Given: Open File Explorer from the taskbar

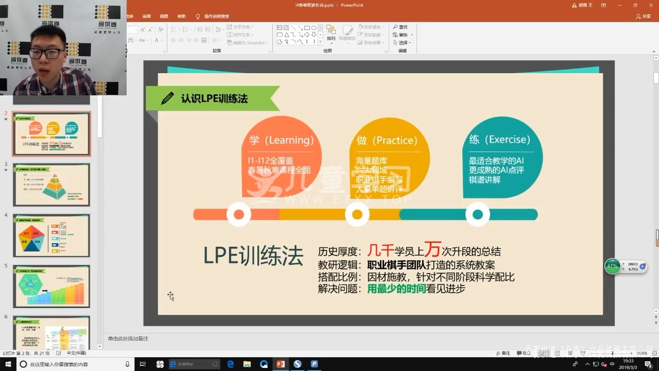Looking at the screenshot, I should (247, 364).
